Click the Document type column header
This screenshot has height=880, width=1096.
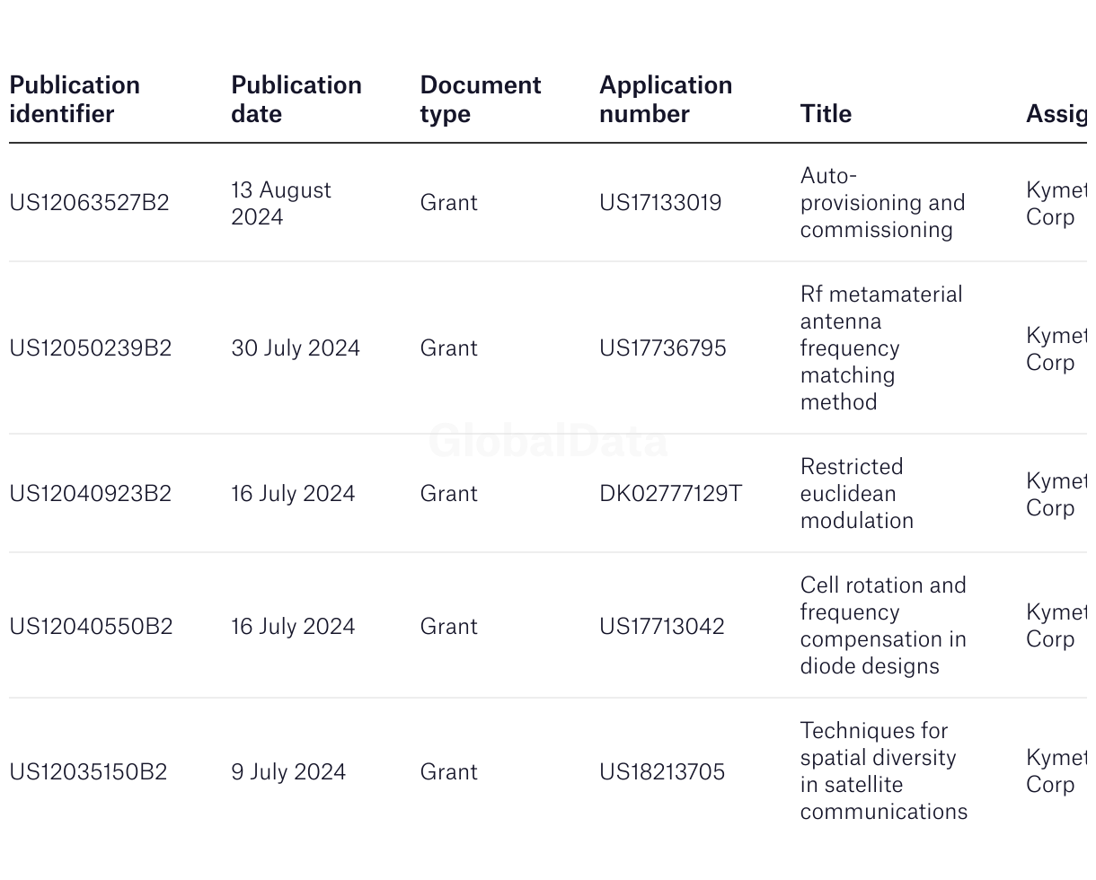480,99
